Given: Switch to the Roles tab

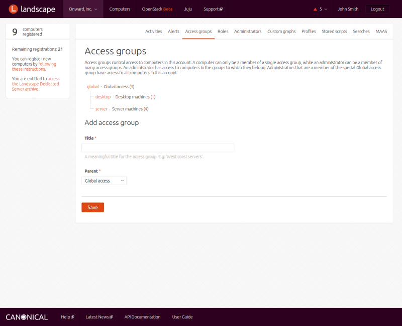Looking at the screenshot, I should tap(223, 32).
